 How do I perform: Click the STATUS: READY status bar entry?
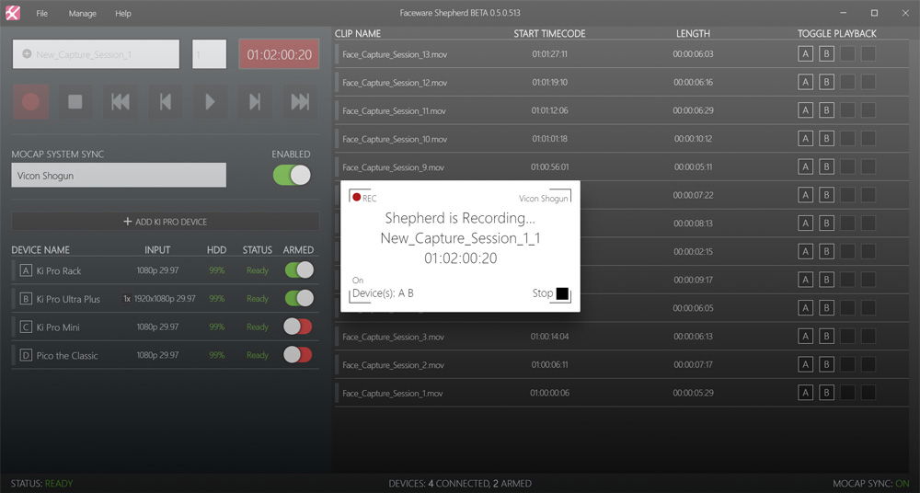(x=41, y=484)
